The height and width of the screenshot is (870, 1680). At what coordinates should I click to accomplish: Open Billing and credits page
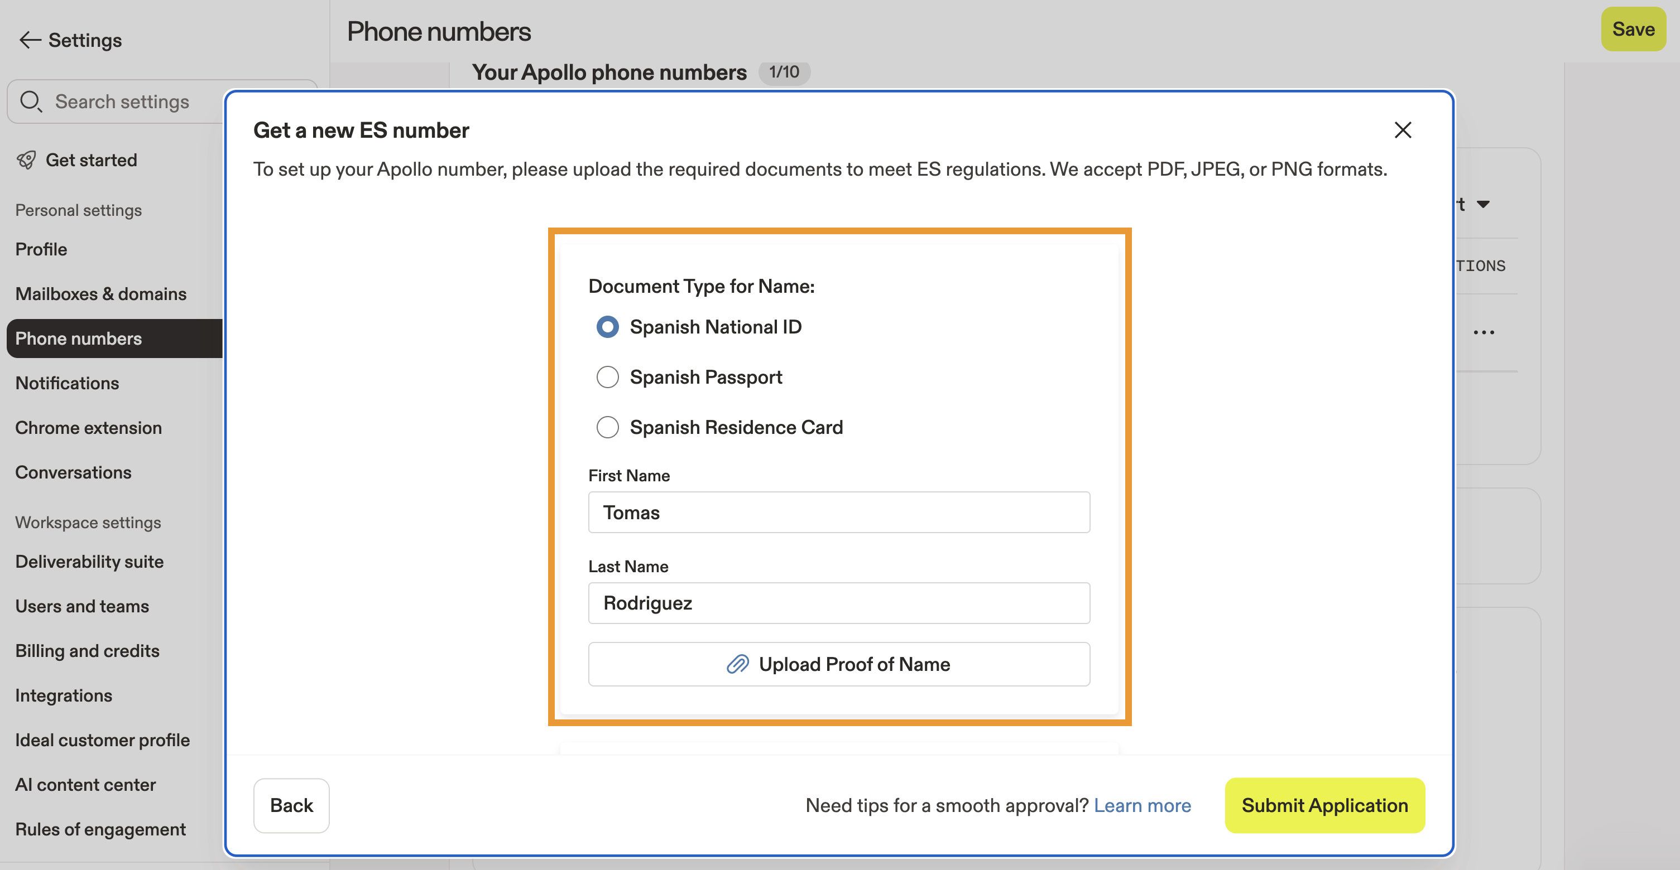point(88,651)
